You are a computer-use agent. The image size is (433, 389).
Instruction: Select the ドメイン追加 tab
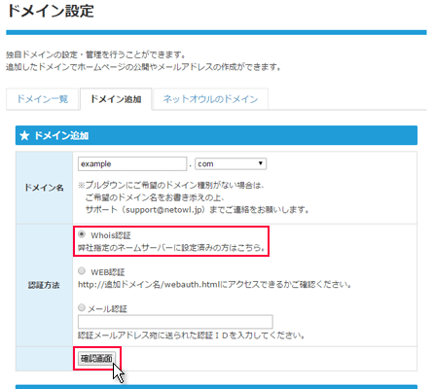[x=116, y=99]
